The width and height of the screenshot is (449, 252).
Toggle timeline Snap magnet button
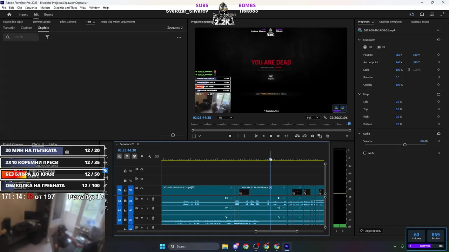(127, 156)
